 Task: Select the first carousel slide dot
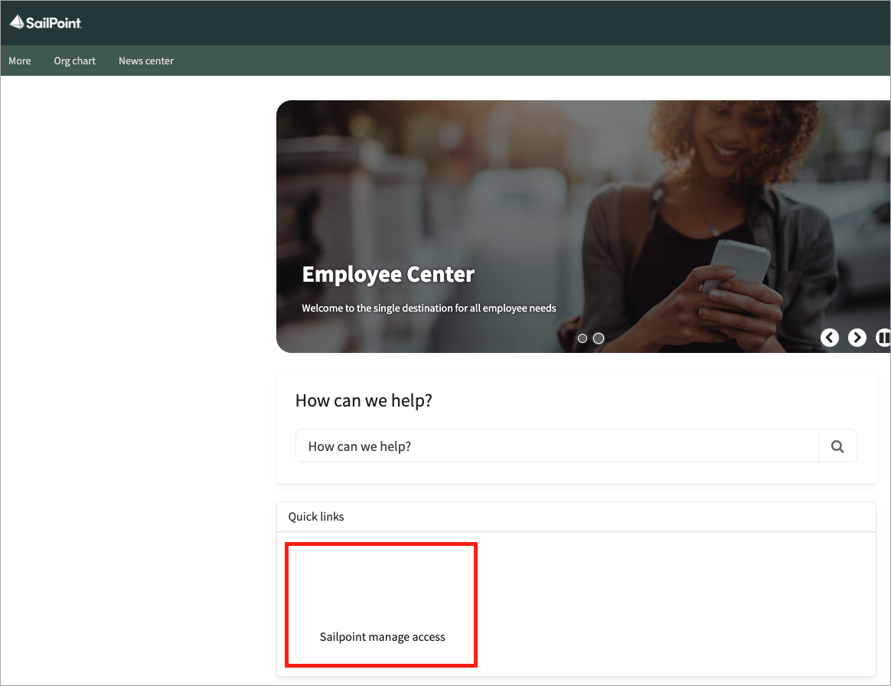(583, 338)
